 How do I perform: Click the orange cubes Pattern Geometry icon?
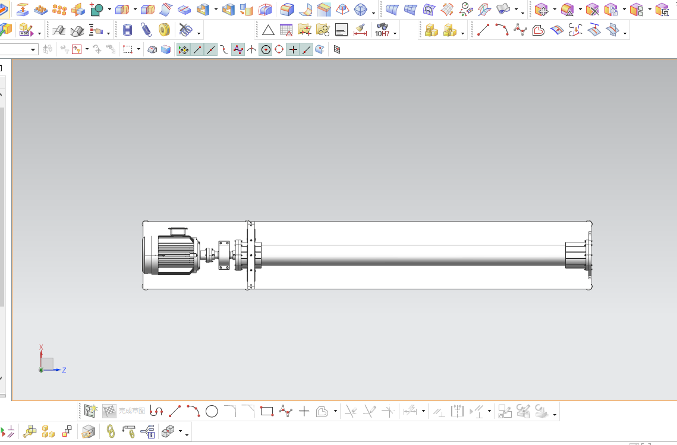coord(59,9)
